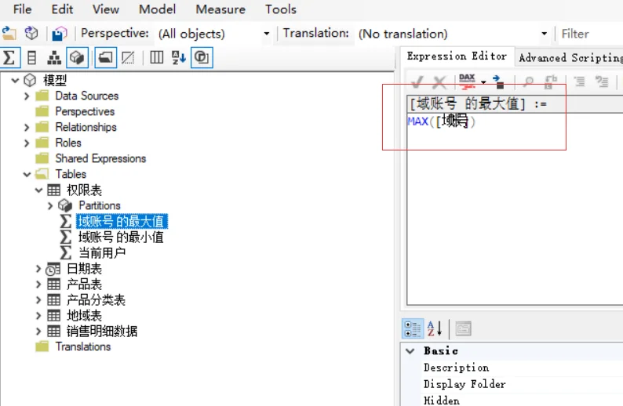Click the replace icon in expression editor
Screen dimensions: 623x406
pyautogui.click(x=550, y=82)
